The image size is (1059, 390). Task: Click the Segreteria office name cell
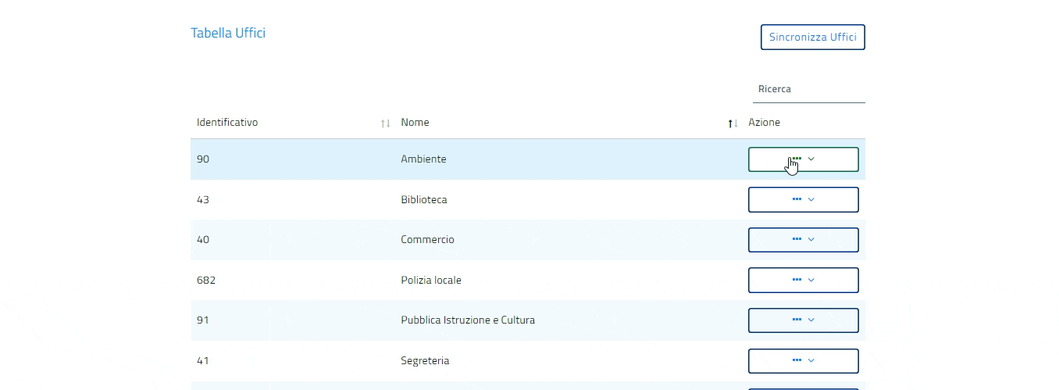[425, 361]
